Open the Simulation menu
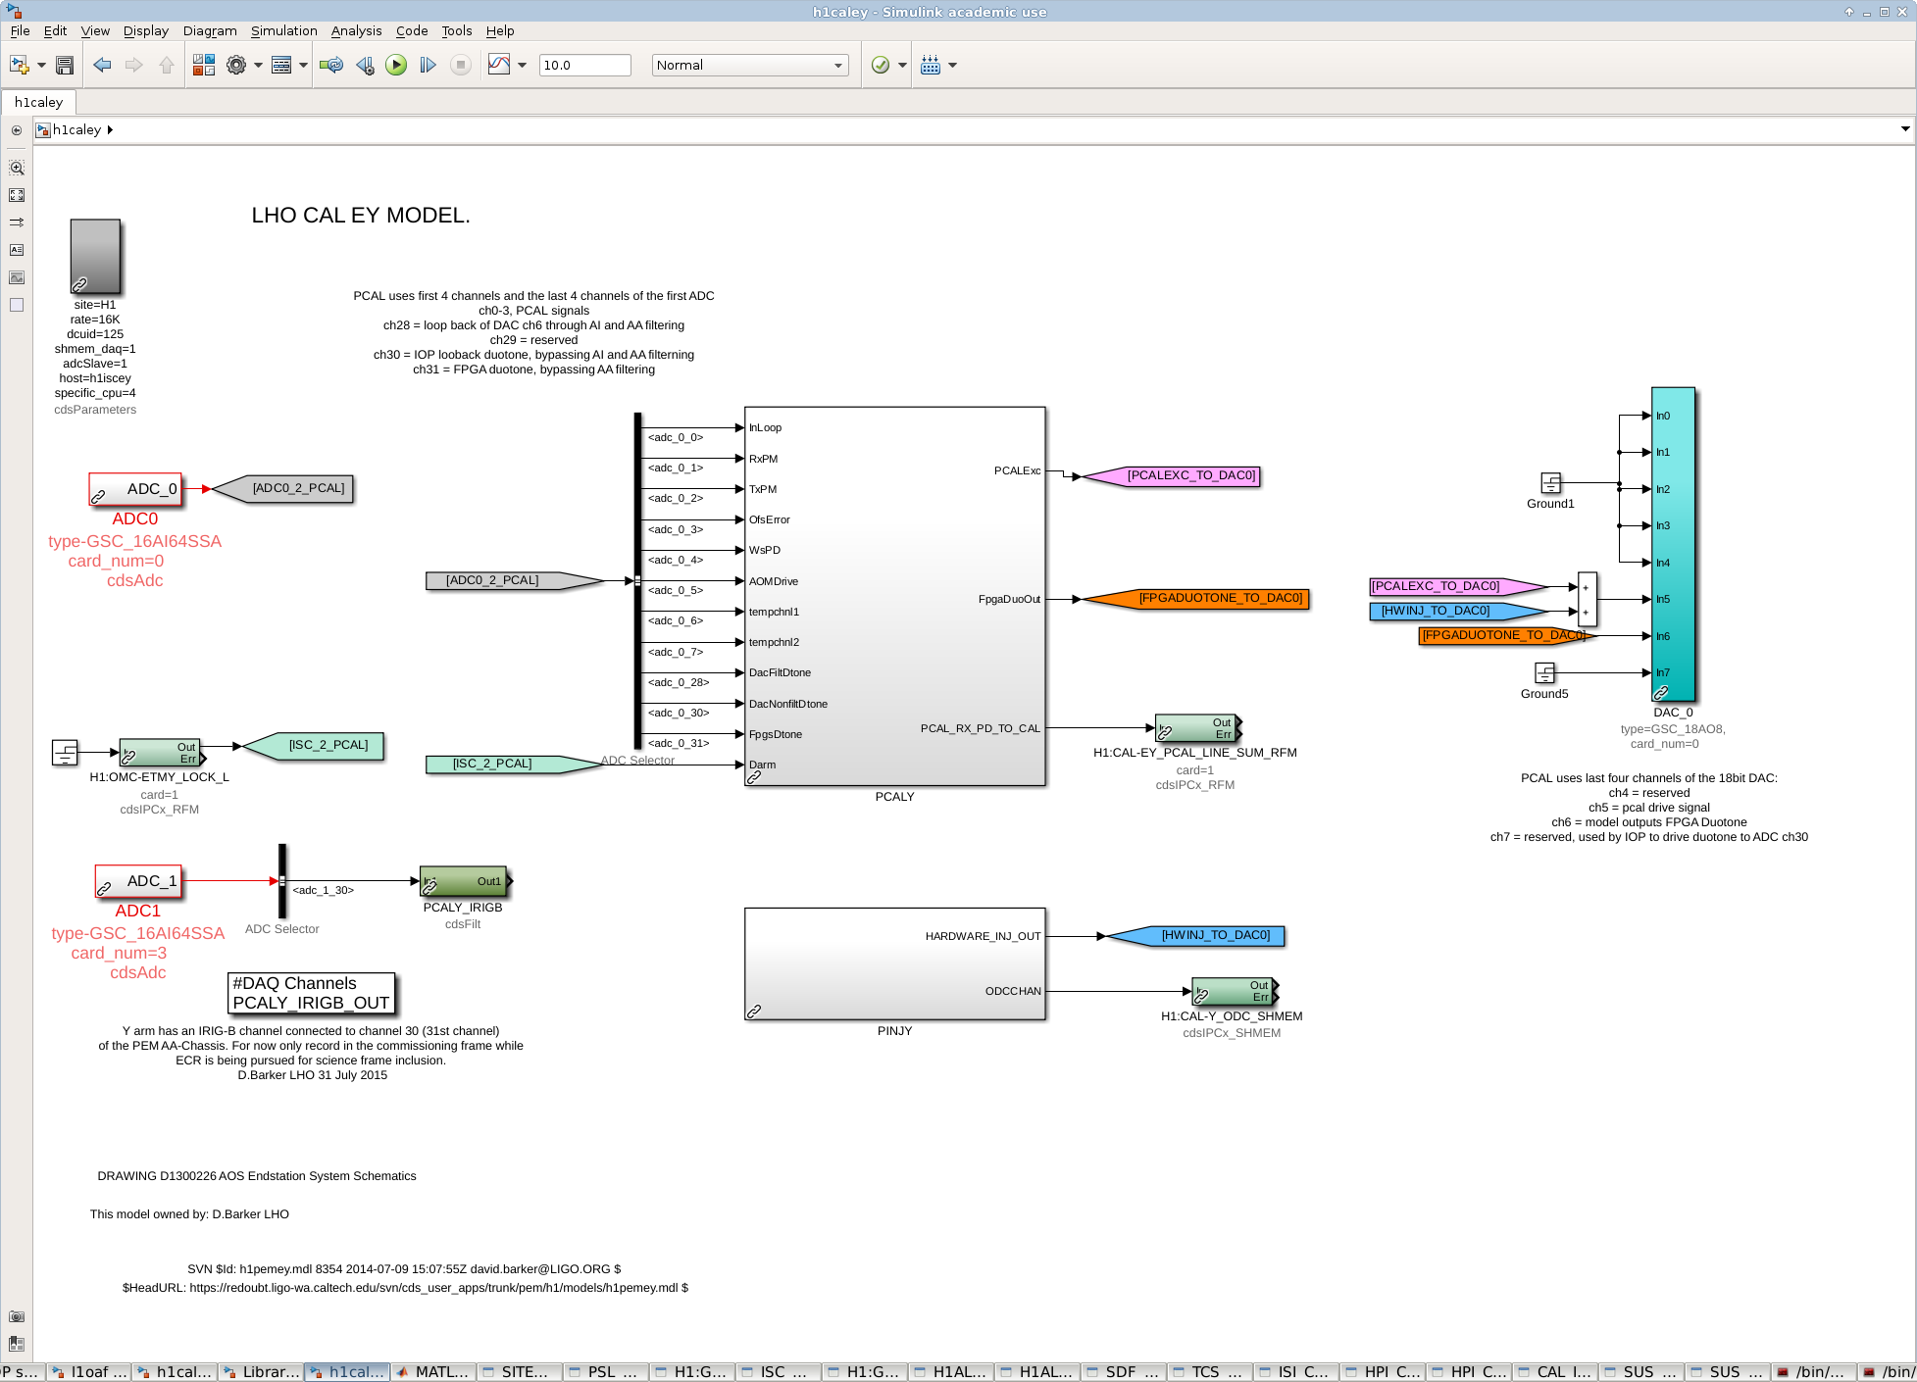The width and height of the screenshot is (1917, 1382). 283,30
